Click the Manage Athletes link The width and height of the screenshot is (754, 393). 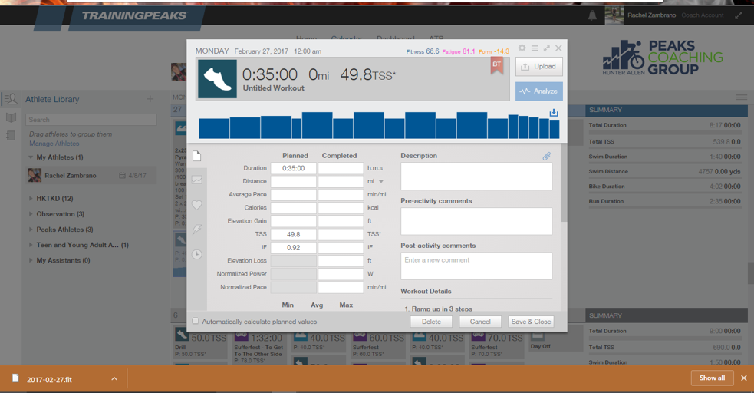(x=54, y=144)
